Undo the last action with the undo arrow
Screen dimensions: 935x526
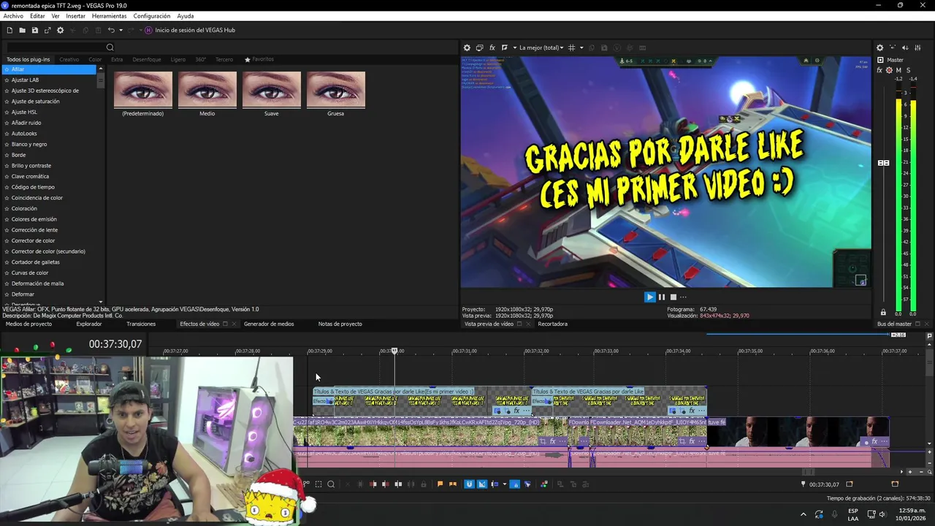[111, 30]
